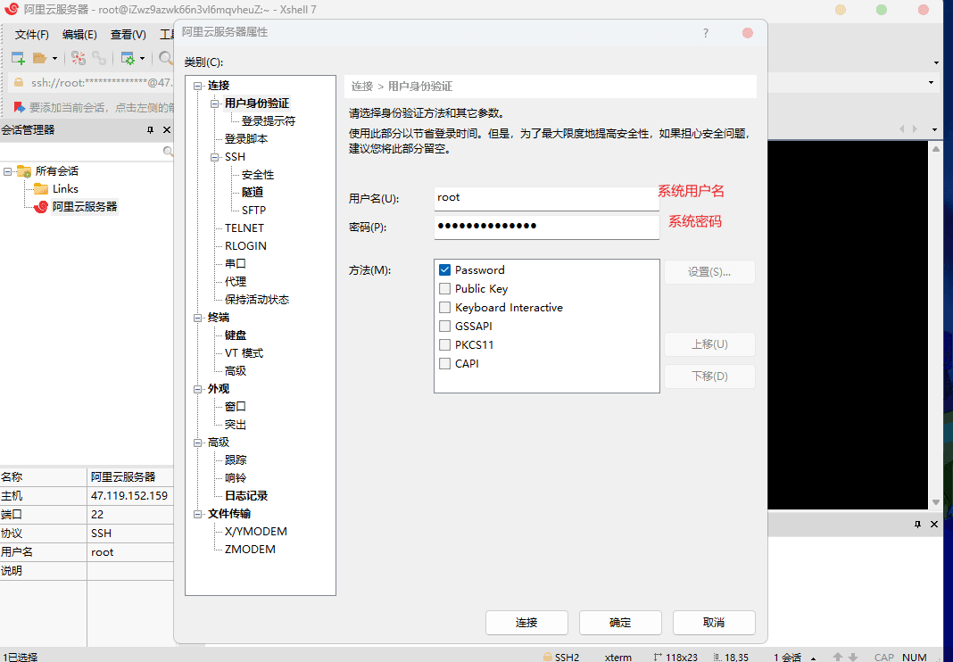Close the session manager panel
Image resolution: width=953 pixels, height=662 pixels.
[x=167, y=130]
